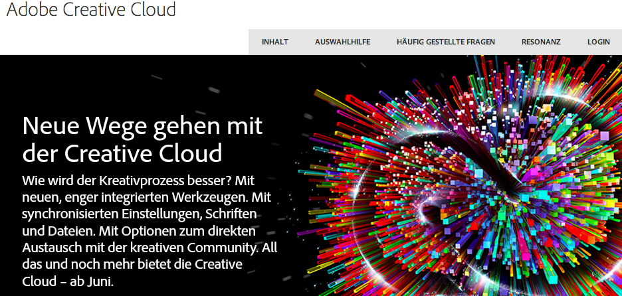Click the text "neuen, enger integrierten Werkzeugen"
Screen dimensions: 622x296
pyautogui.click(x=136, y=198)
